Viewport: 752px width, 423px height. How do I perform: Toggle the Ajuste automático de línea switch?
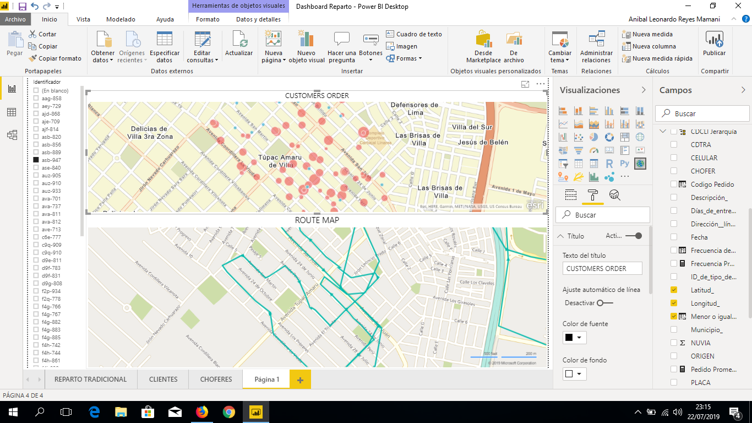click(x=604, y=303)
